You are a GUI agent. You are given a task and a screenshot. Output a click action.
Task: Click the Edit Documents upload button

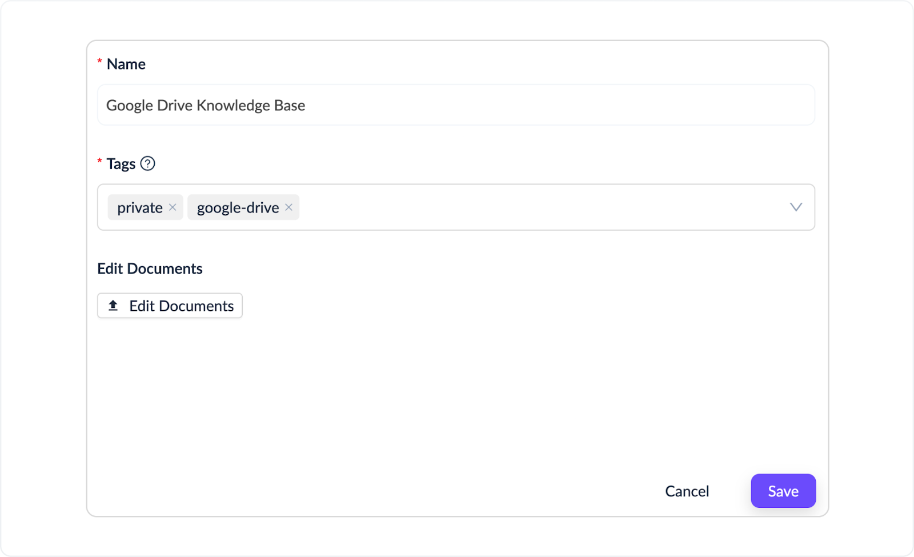point(170,306)
